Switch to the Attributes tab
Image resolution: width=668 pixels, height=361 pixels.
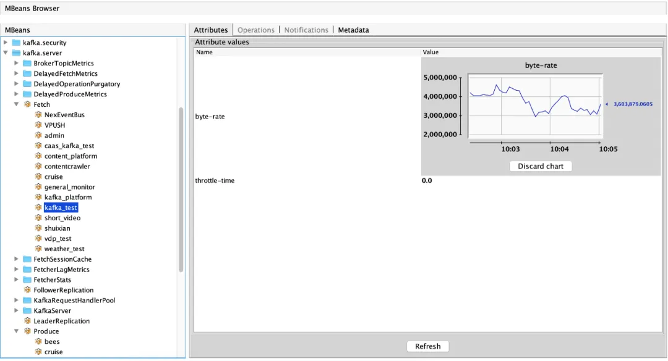[211, 30]
